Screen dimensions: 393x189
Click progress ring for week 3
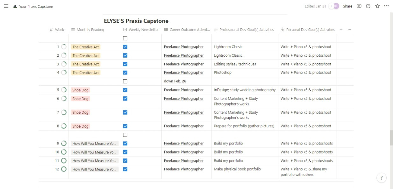[64, 64]
